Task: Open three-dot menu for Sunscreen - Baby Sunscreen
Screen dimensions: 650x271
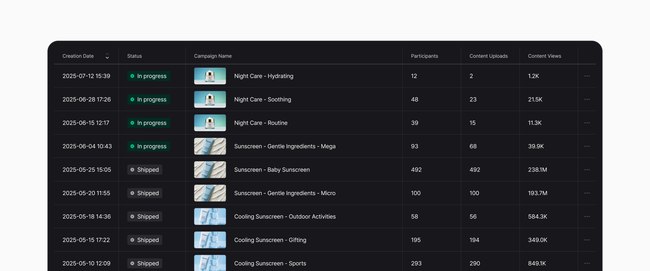Action: click(x=587, y=170)
